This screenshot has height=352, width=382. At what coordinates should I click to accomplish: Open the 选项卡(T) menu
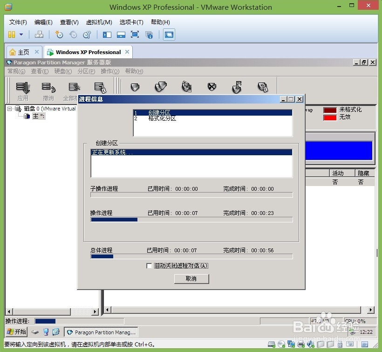131,22
